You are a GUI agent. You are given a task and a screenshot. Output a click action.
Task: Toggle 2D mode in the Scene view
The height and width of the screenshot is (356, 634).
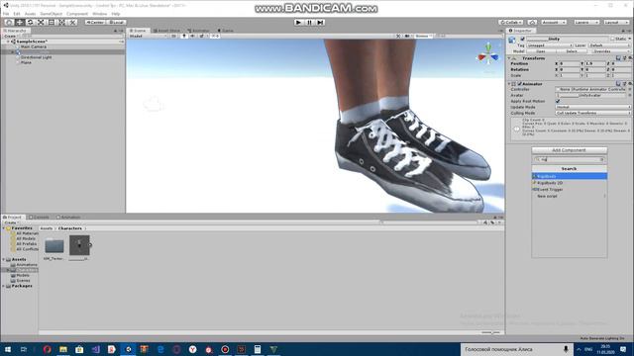tap(173, 36)
